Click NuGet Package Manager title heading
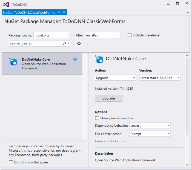Viewport: 192px width, 170px height. (x=65, y=21)
